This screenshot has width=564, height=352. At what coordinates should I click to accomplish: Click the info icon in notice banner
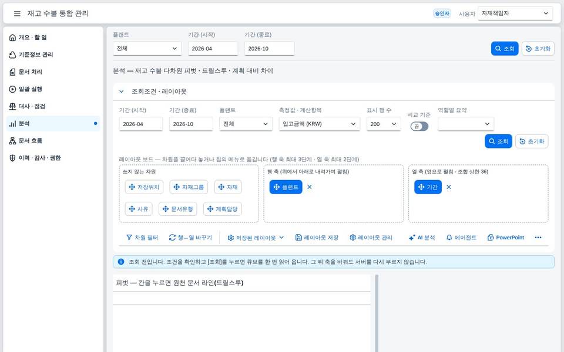(x=121, y=262)
